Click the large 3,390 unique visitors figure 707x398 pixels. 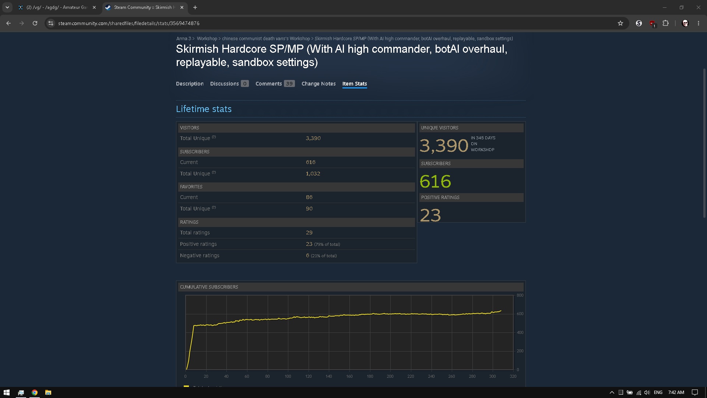444,146
